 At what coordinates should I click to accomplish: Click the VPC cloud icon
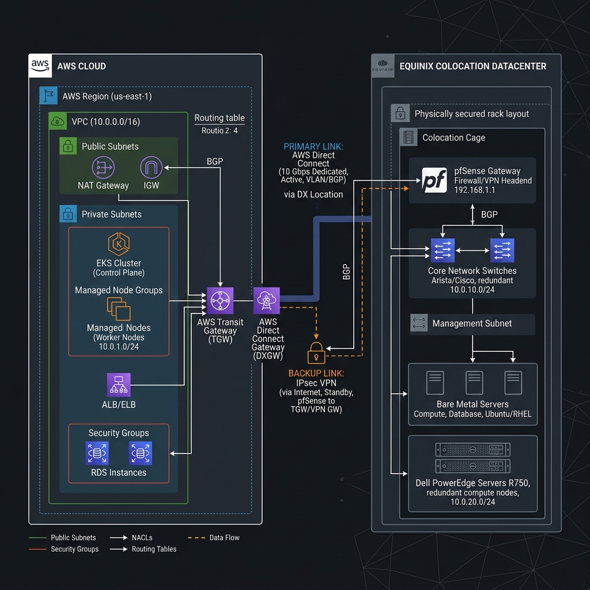(x=58, y=121)
